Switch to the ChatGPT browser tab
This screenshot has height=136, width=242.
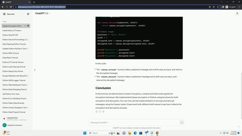[16, 2]
